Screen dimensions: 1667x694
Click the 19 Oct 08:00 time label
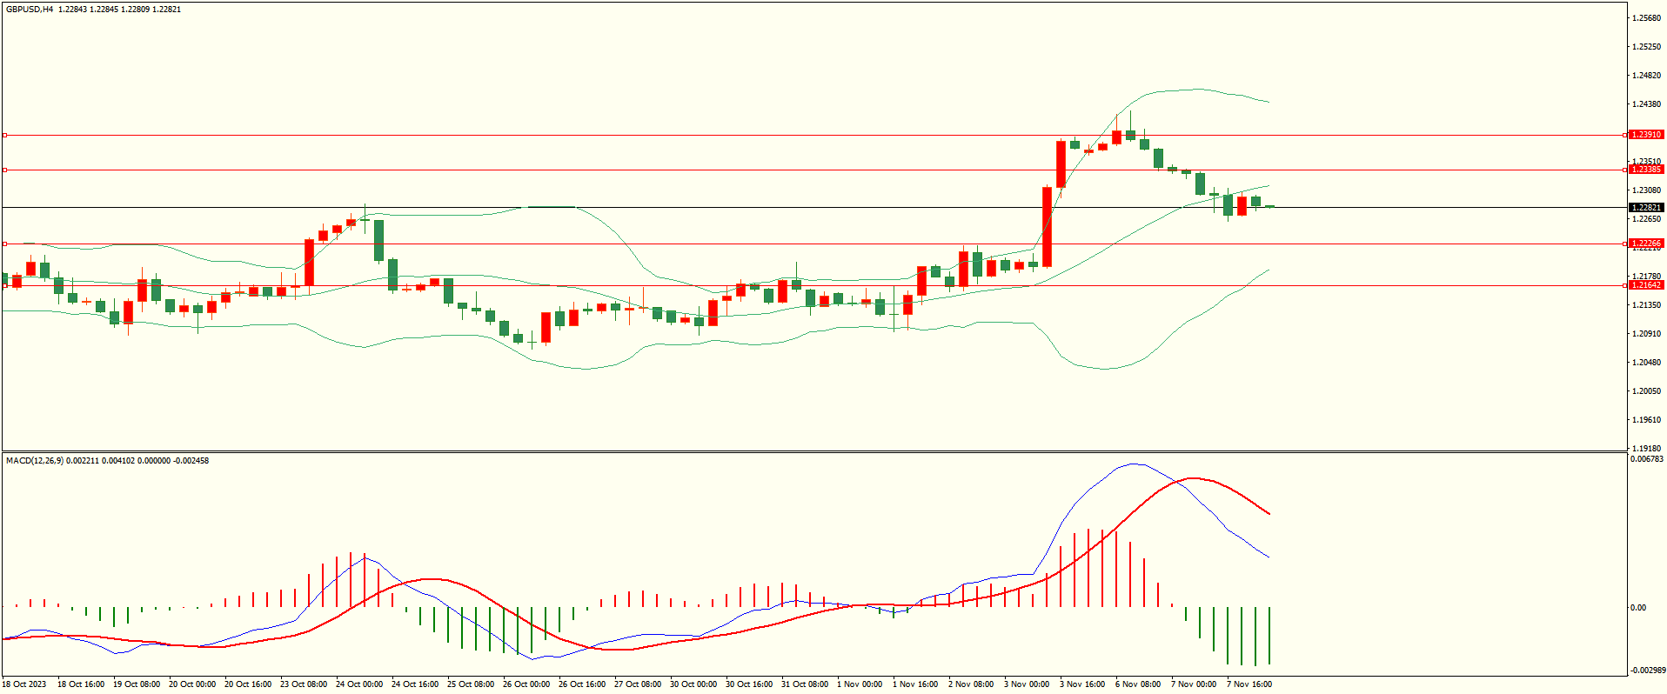click(137, 684)
